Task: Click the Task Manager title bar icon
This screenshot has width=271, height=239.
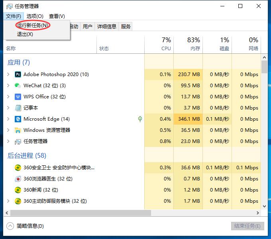Action: (9, 6)
